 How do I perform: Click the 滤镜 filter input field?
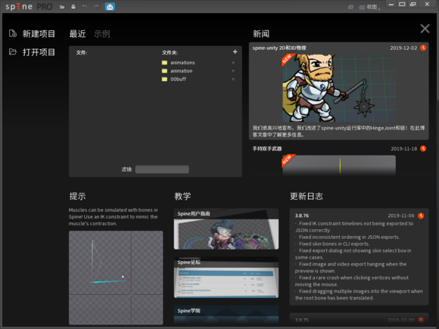coord(162,169)
